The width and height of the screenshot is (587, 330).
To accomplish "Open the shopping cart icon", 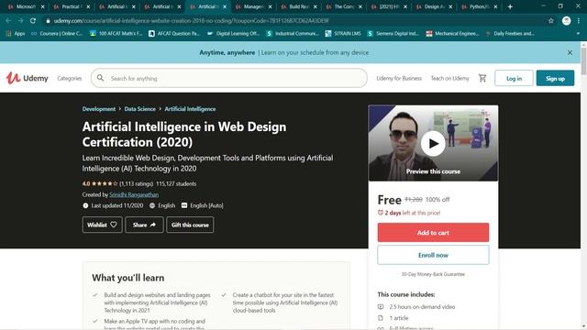I will coord(482,78).
